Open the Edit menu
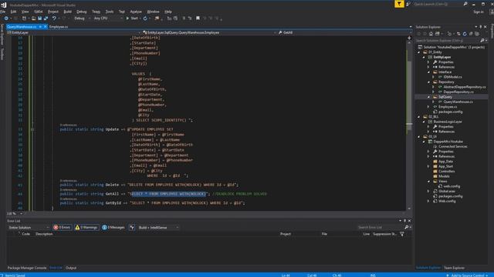The width and height of the screenshot is (494, 277). pos(13,12)
